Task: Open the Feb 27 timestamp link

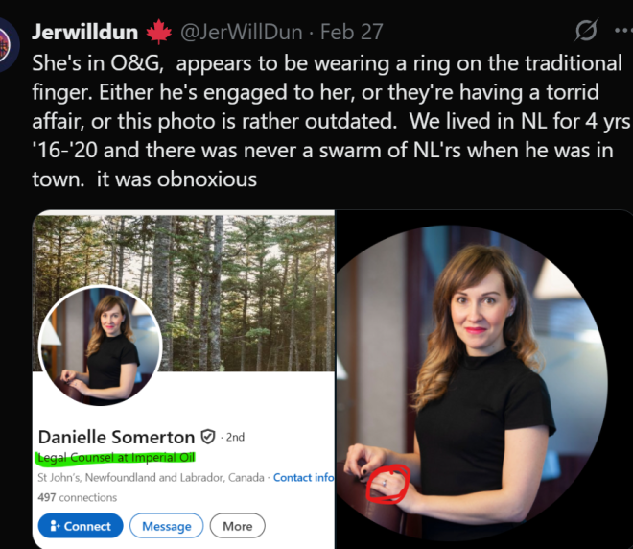Action: [352, 32]
